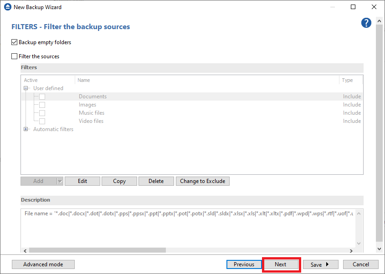The image size is (385, 274).
Task: Go back with the Previous button
Action: tap(244, 264)
